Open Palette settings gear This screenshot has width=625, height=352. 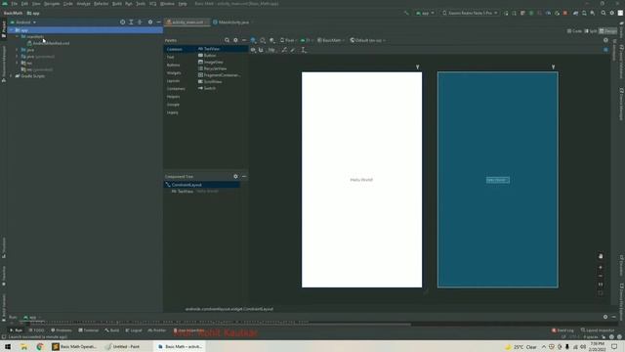click(235, 40)
